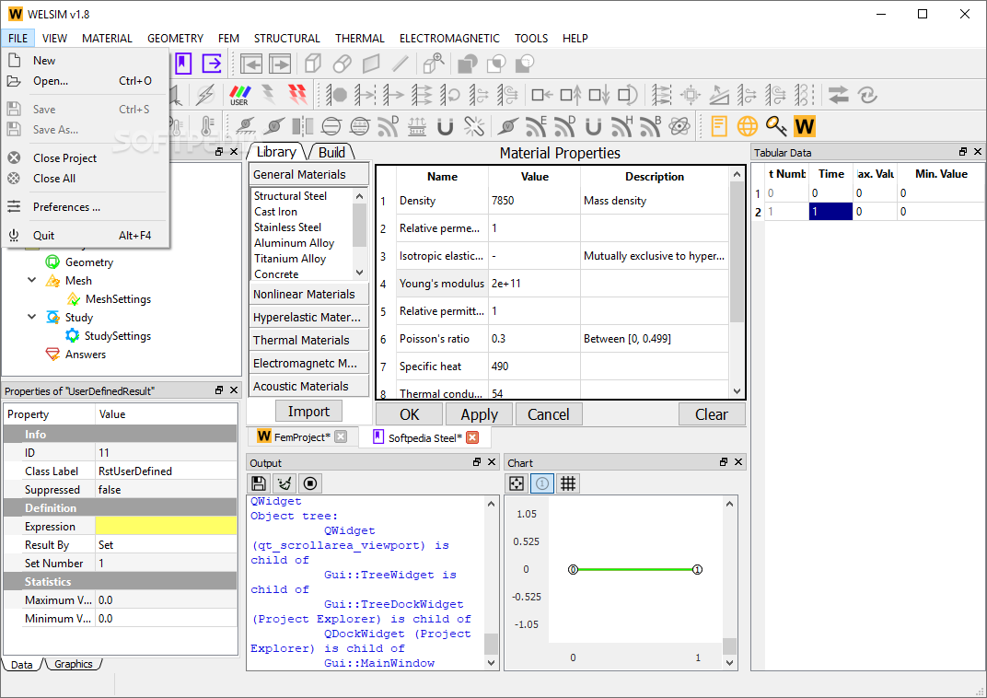
Task: Open the STRUCTURAL menu
Action: [286, 39]
